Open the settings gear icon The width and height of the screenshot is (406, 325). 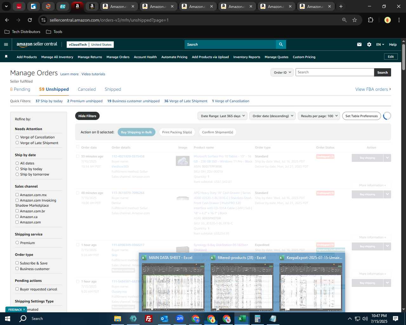(x=369, y=44)
